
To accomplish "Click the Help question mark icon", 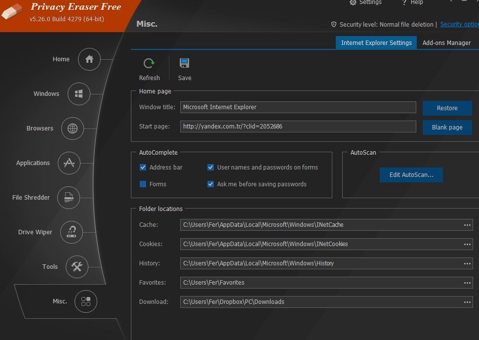I will point(404,2).
